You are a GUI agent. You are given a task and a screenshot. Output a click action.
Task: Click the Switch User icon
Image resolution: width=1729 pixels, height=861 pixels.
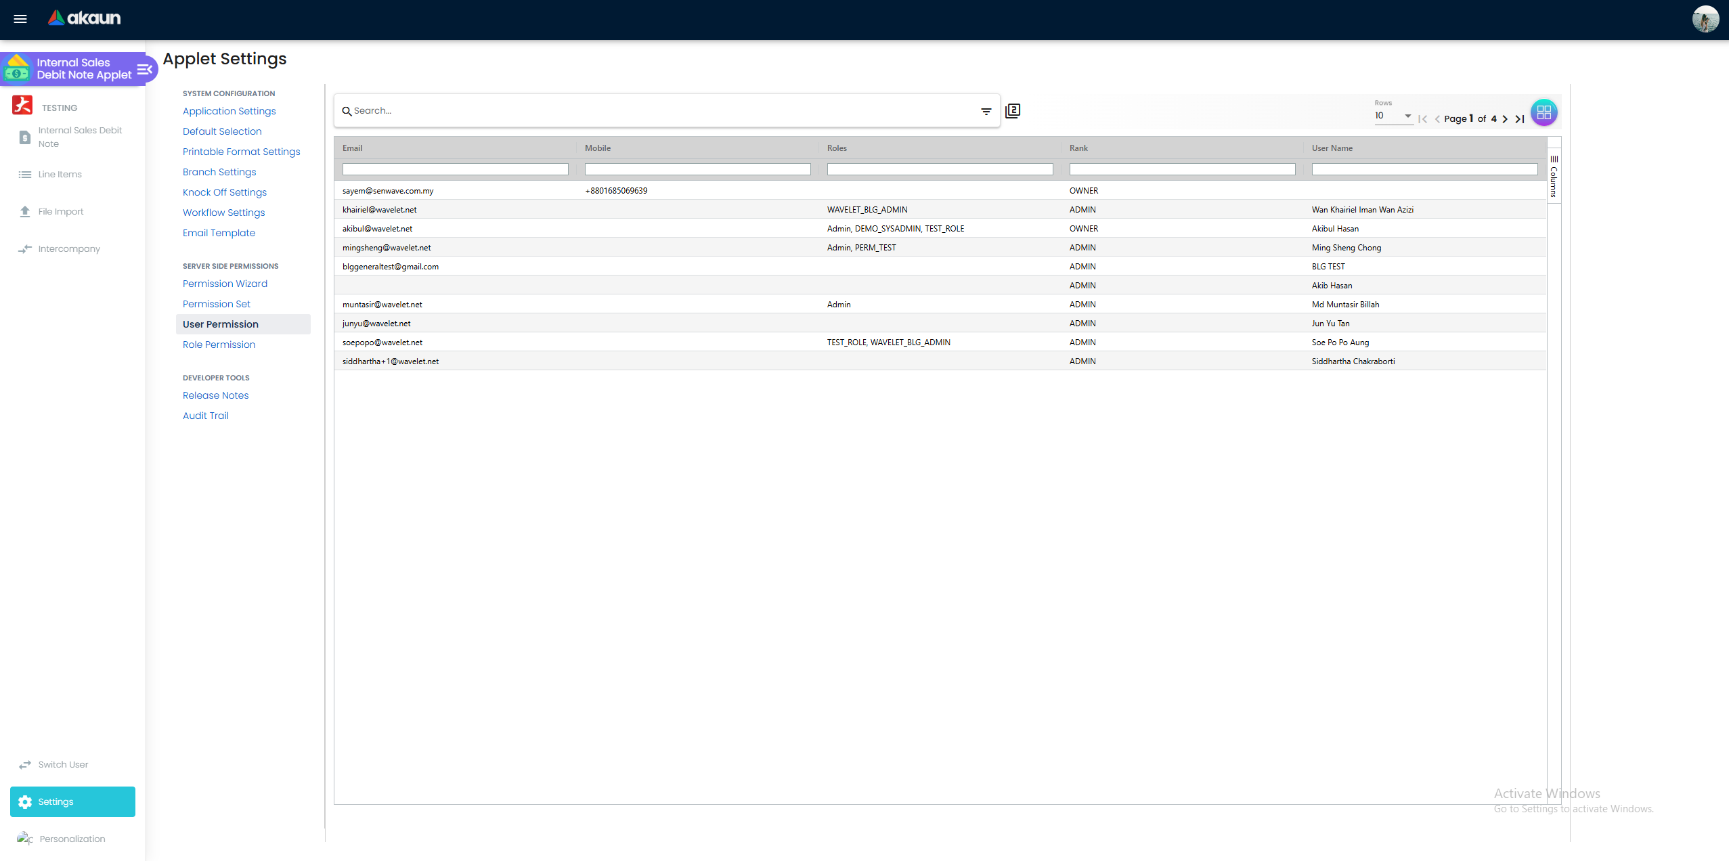click(x=25, y=765)
